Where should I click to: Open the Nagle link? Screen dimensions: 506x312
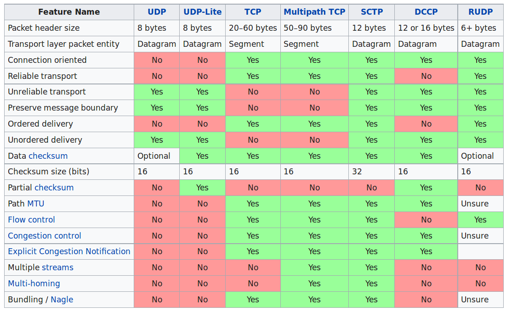pos(62,300)
